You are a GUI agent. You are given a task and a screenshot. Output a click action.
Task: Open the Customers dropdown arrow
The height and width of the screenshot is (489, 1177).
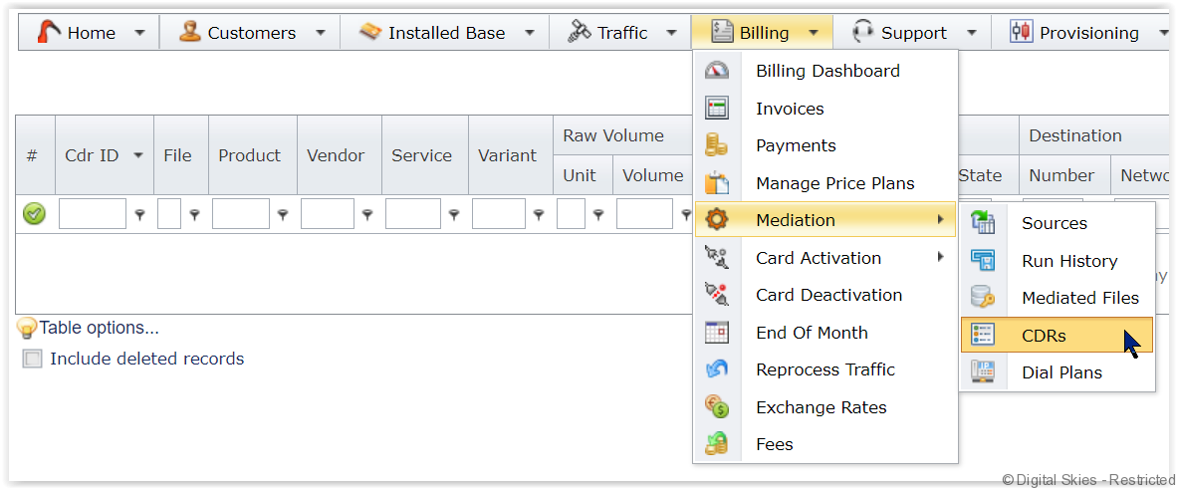(x=320, y=33)
